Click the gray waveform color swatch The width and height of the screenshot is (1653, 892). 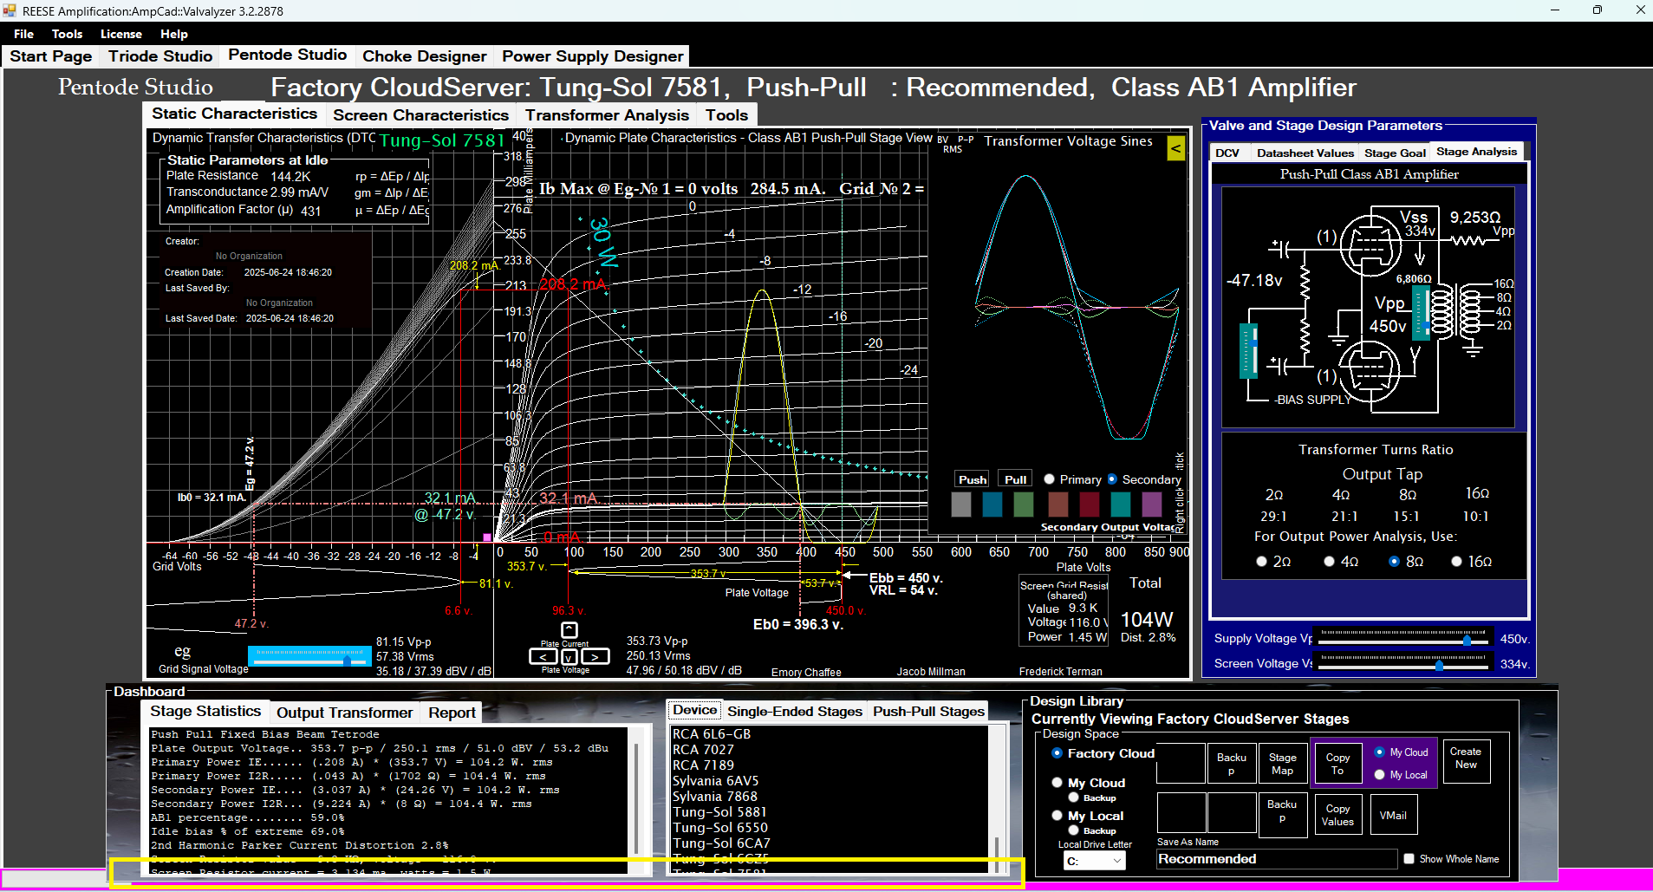pos(960,504)
